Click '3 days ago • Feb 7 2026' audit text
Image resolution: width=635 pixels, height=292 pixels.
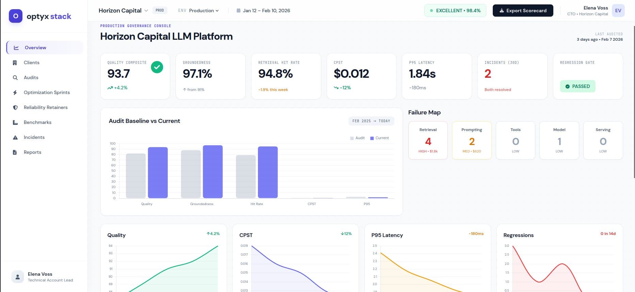[x=600, y=39]
